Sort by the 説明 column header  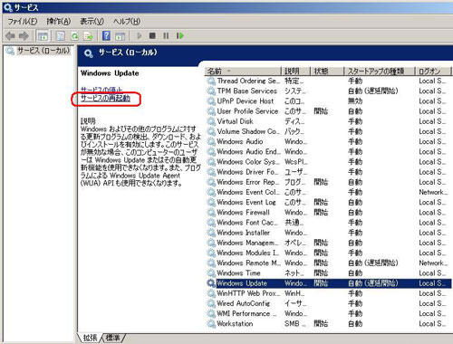point(295,72)
